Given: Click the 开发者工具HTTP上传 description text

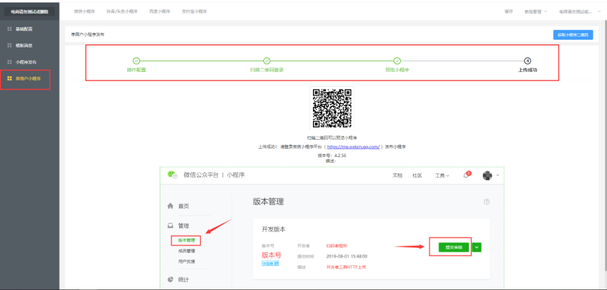Looking at the screenshot, I should pos(346,267).
